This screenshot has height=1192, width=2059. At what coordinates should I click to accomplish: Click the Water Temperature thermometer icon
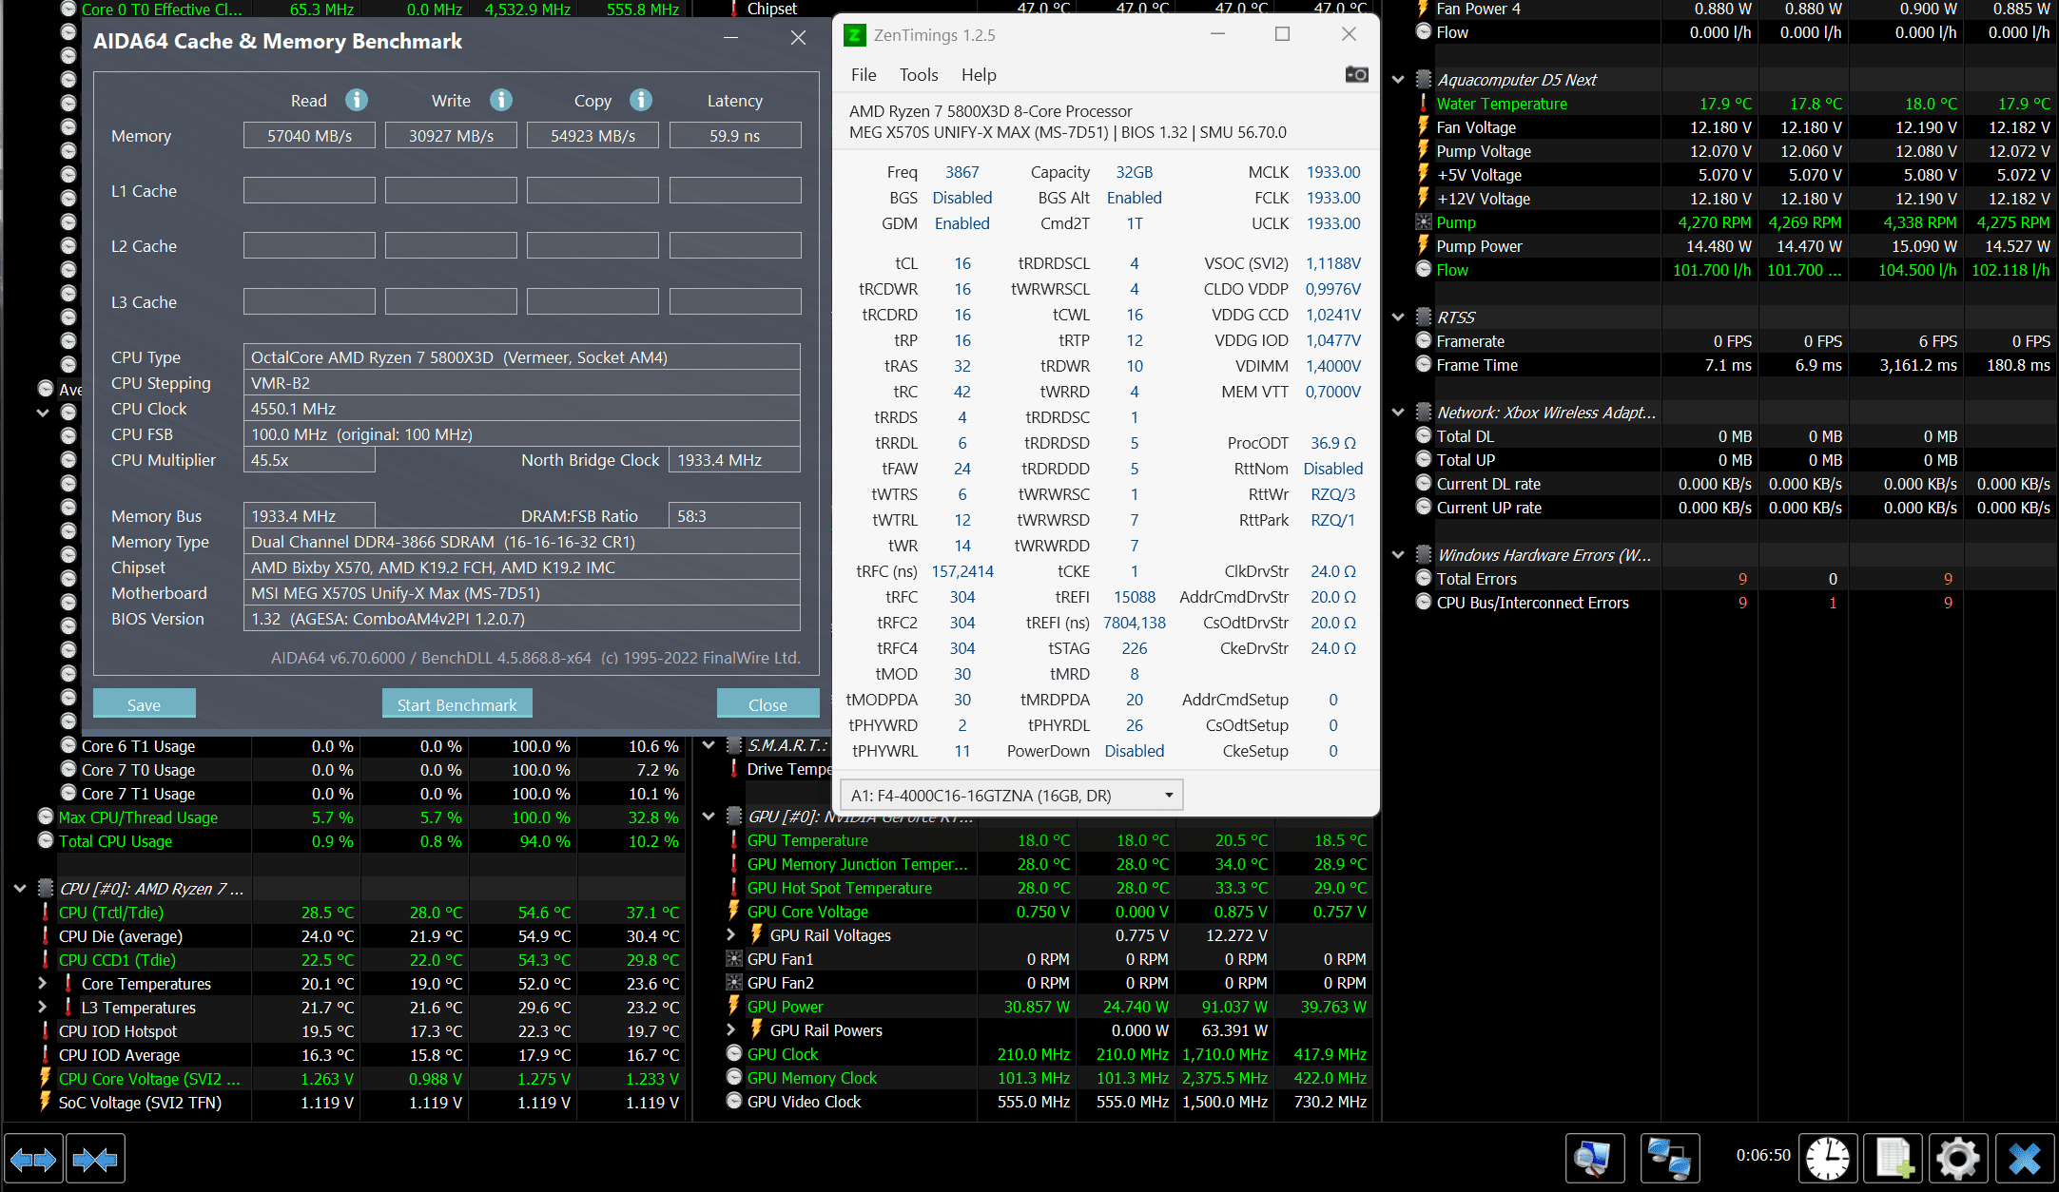click(1424, 104)
